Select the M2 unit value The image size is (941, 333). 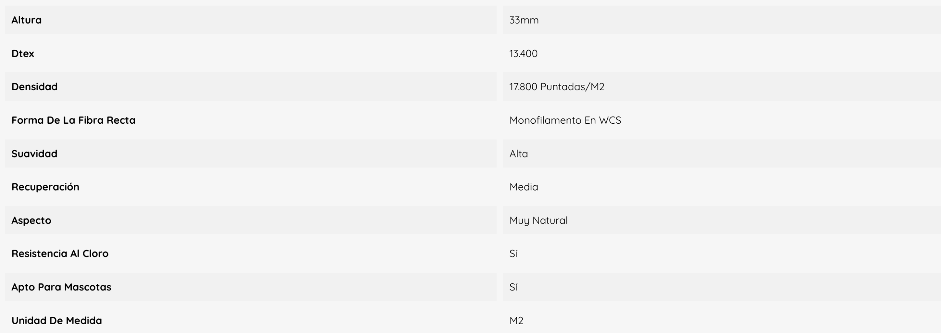(x=516, y=321)
